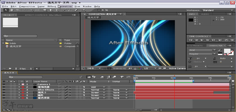The width and height of the screenshot is (236, 112).
Task: Switch to the Audio tab
Action: (205, 14)
